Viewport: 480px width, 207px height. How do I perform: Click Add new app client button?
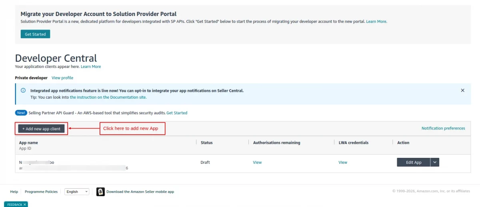(41, 129)
